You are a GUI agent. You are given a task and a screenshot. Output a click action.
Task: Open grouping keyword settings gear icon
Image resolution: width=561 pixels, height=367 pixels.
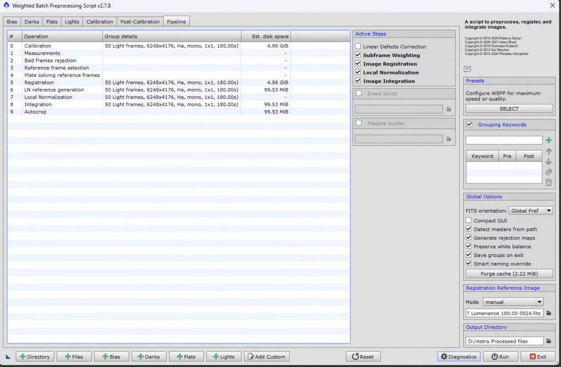tap(548, 172)
